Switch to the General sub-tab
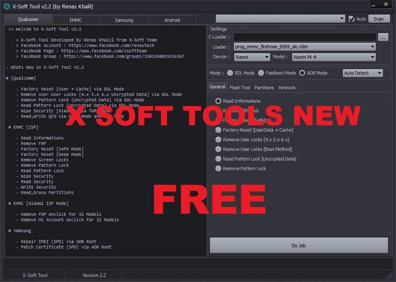396x282 pixels. (x=217, y=87)
